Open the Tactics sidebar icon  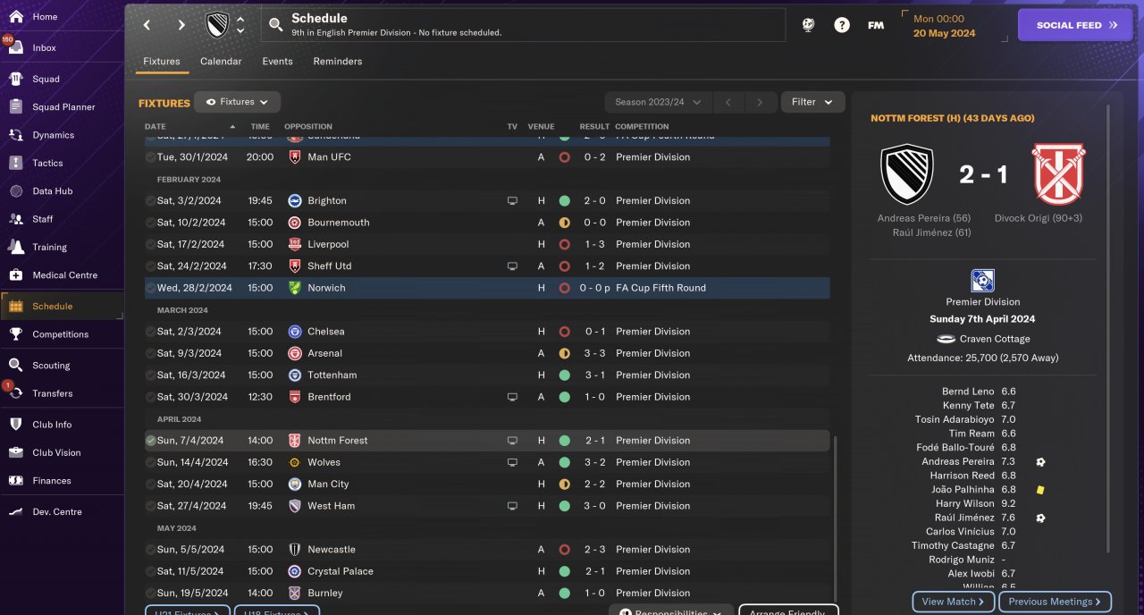tap(16, 163)
